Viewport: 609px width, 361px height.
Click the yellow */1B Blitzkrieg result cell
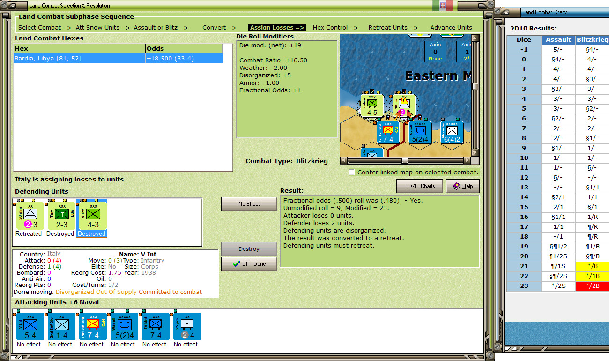tap(592, 276)
